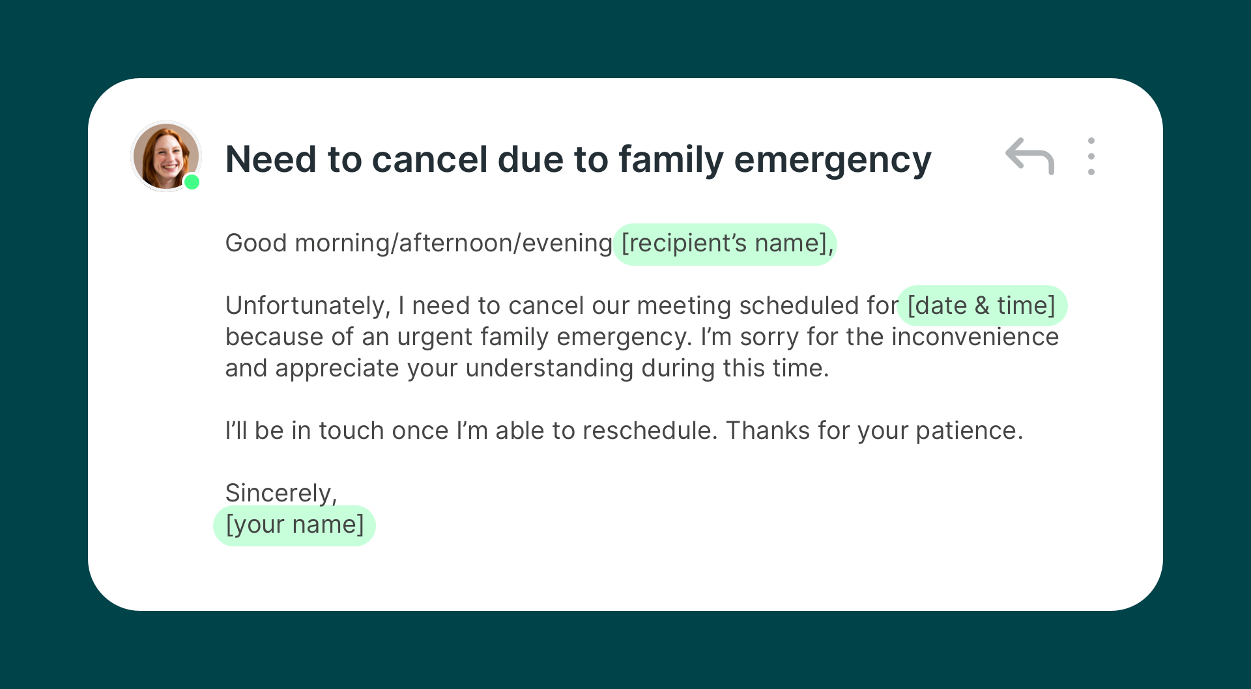Click the reply arrow icon
This screenshot has height=689, width=1251.
pyautogui.click(x=1029, y=156)
